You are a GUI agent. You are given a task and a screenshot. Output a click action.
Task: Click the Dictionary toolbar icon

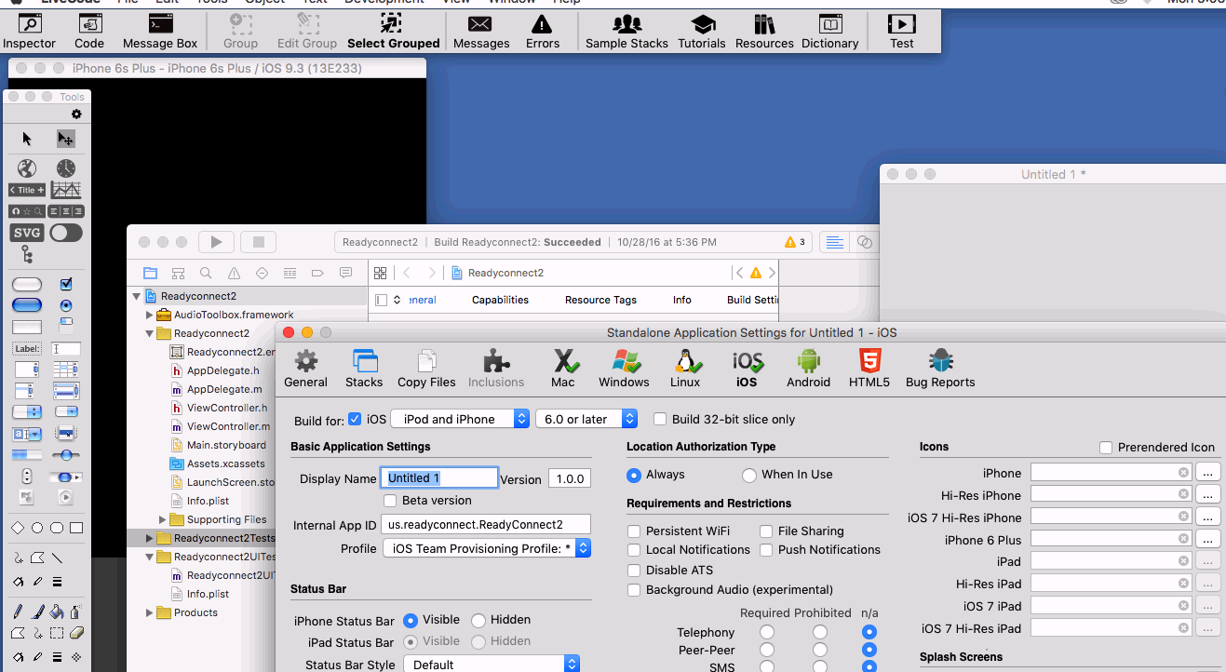(829, 31)
